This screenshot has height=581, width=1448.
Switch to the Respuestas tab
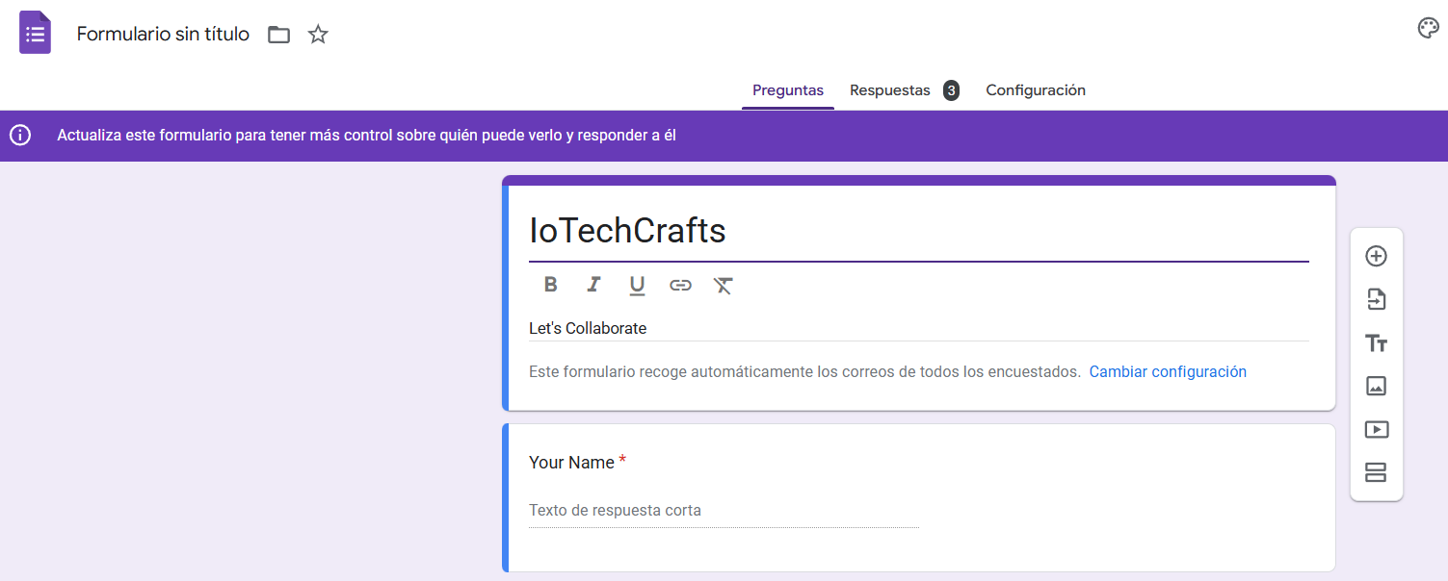pyautogui.click(x=890, y=90)
